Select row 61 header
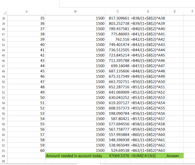195x165 pixels. point(3,140)
